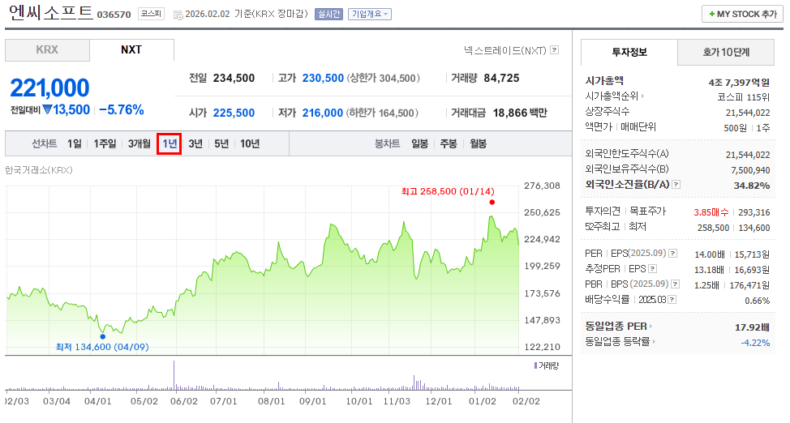Image resolution: width=790 pixels, height=423 pixels.
Task: Open the 호가10단계 tab
Action: coord(726,52)
